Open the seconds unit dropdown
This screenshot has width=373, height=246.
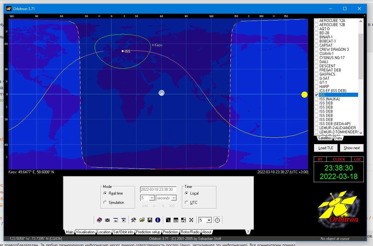click(174, 198)
